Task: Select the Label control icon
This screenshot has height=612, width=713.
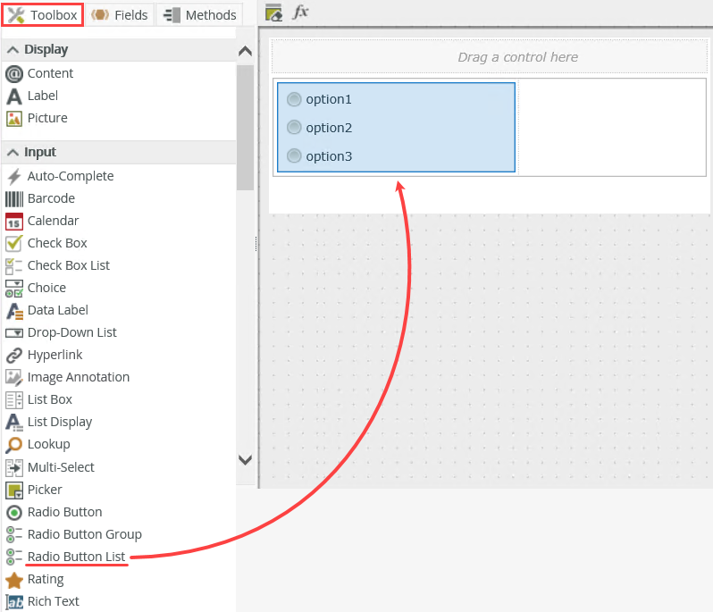Action: click(x=14, y=96)
